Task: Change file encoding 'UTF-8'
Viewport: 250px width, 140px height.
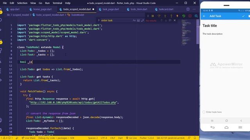Action: pos(104,138)
